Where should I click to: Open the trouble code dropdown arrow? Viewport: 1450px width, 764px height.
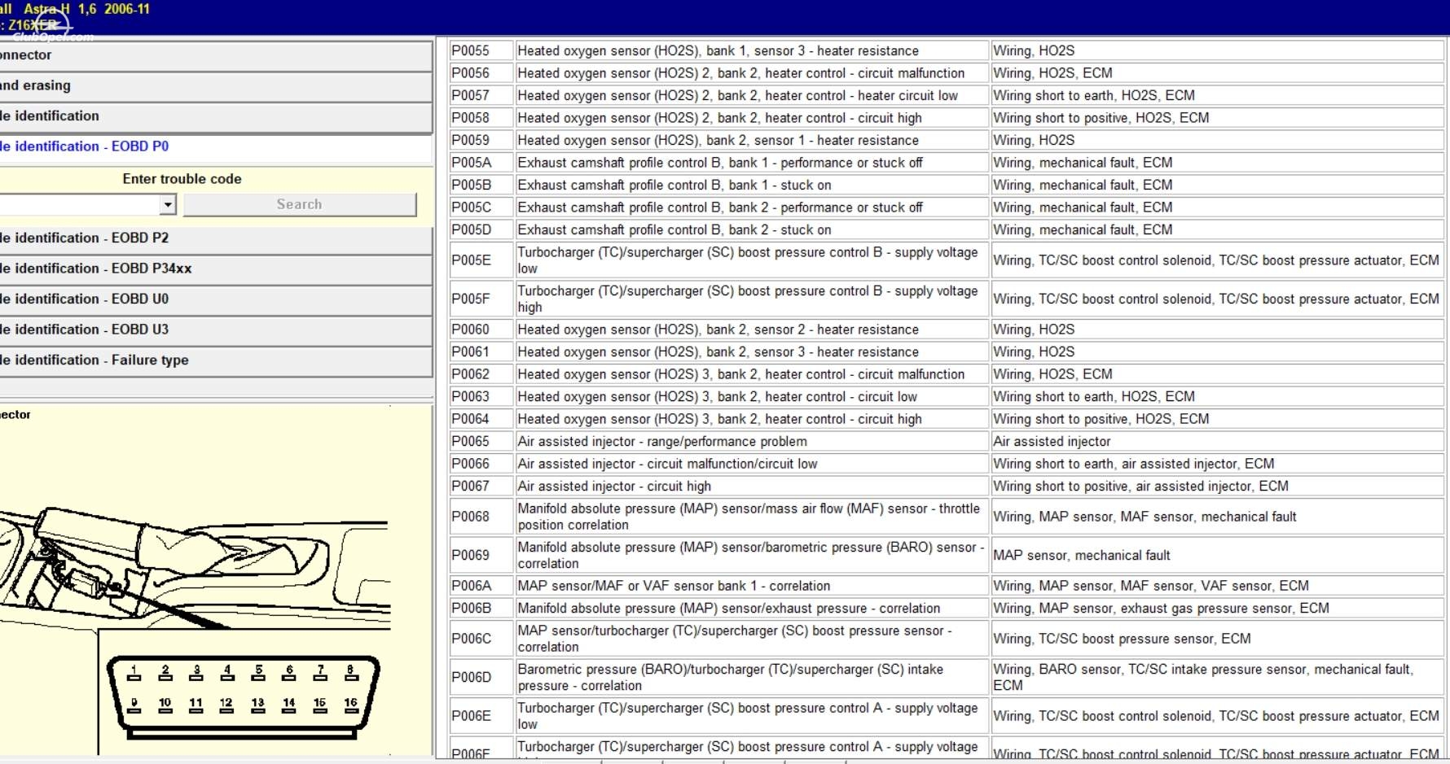[168, 204]
